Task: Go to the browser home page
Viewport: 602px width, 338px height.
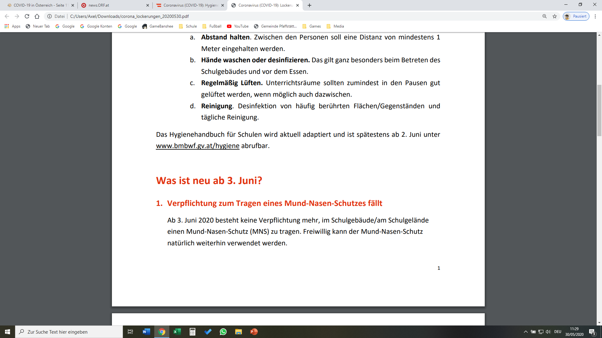Action: 37,16
